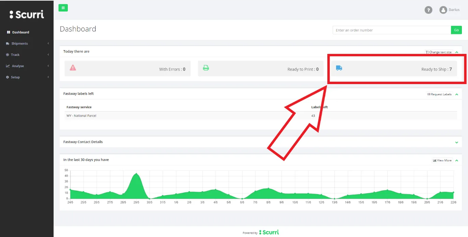Click the 'Fastway labels left' title
This screenshot has width=468, height=237.
pos(79,94)
